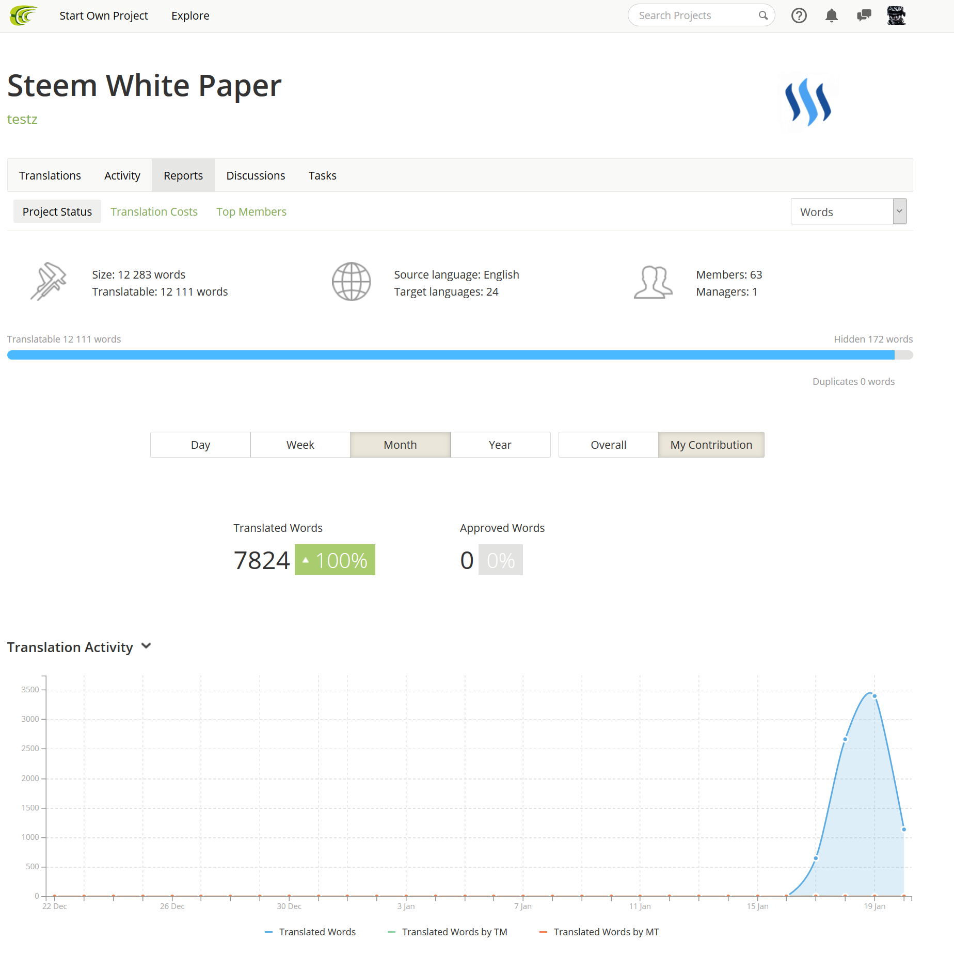Image resolution: width=954 pixels, height=958 pixels.
Task: Switch to the Tasks tab
Action: 323,175
